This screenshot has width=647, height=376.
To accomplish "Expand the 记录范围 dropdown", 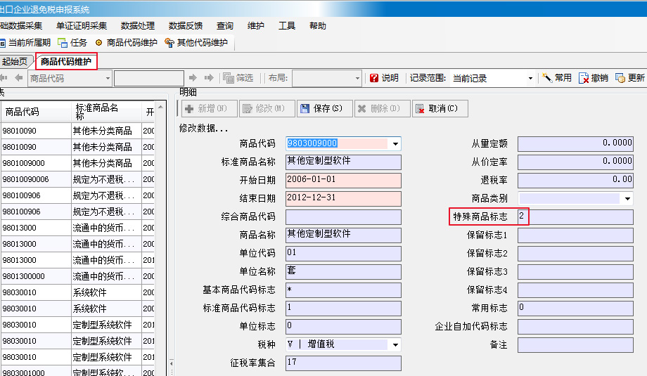I will [x=530, y=78].
